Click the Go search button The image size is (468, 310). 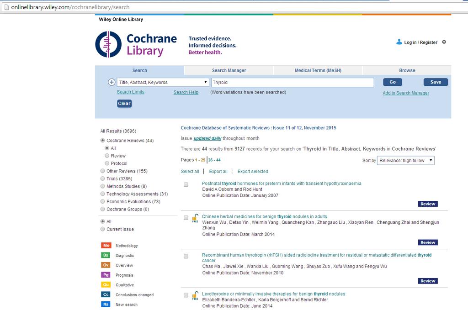point(393,82)
